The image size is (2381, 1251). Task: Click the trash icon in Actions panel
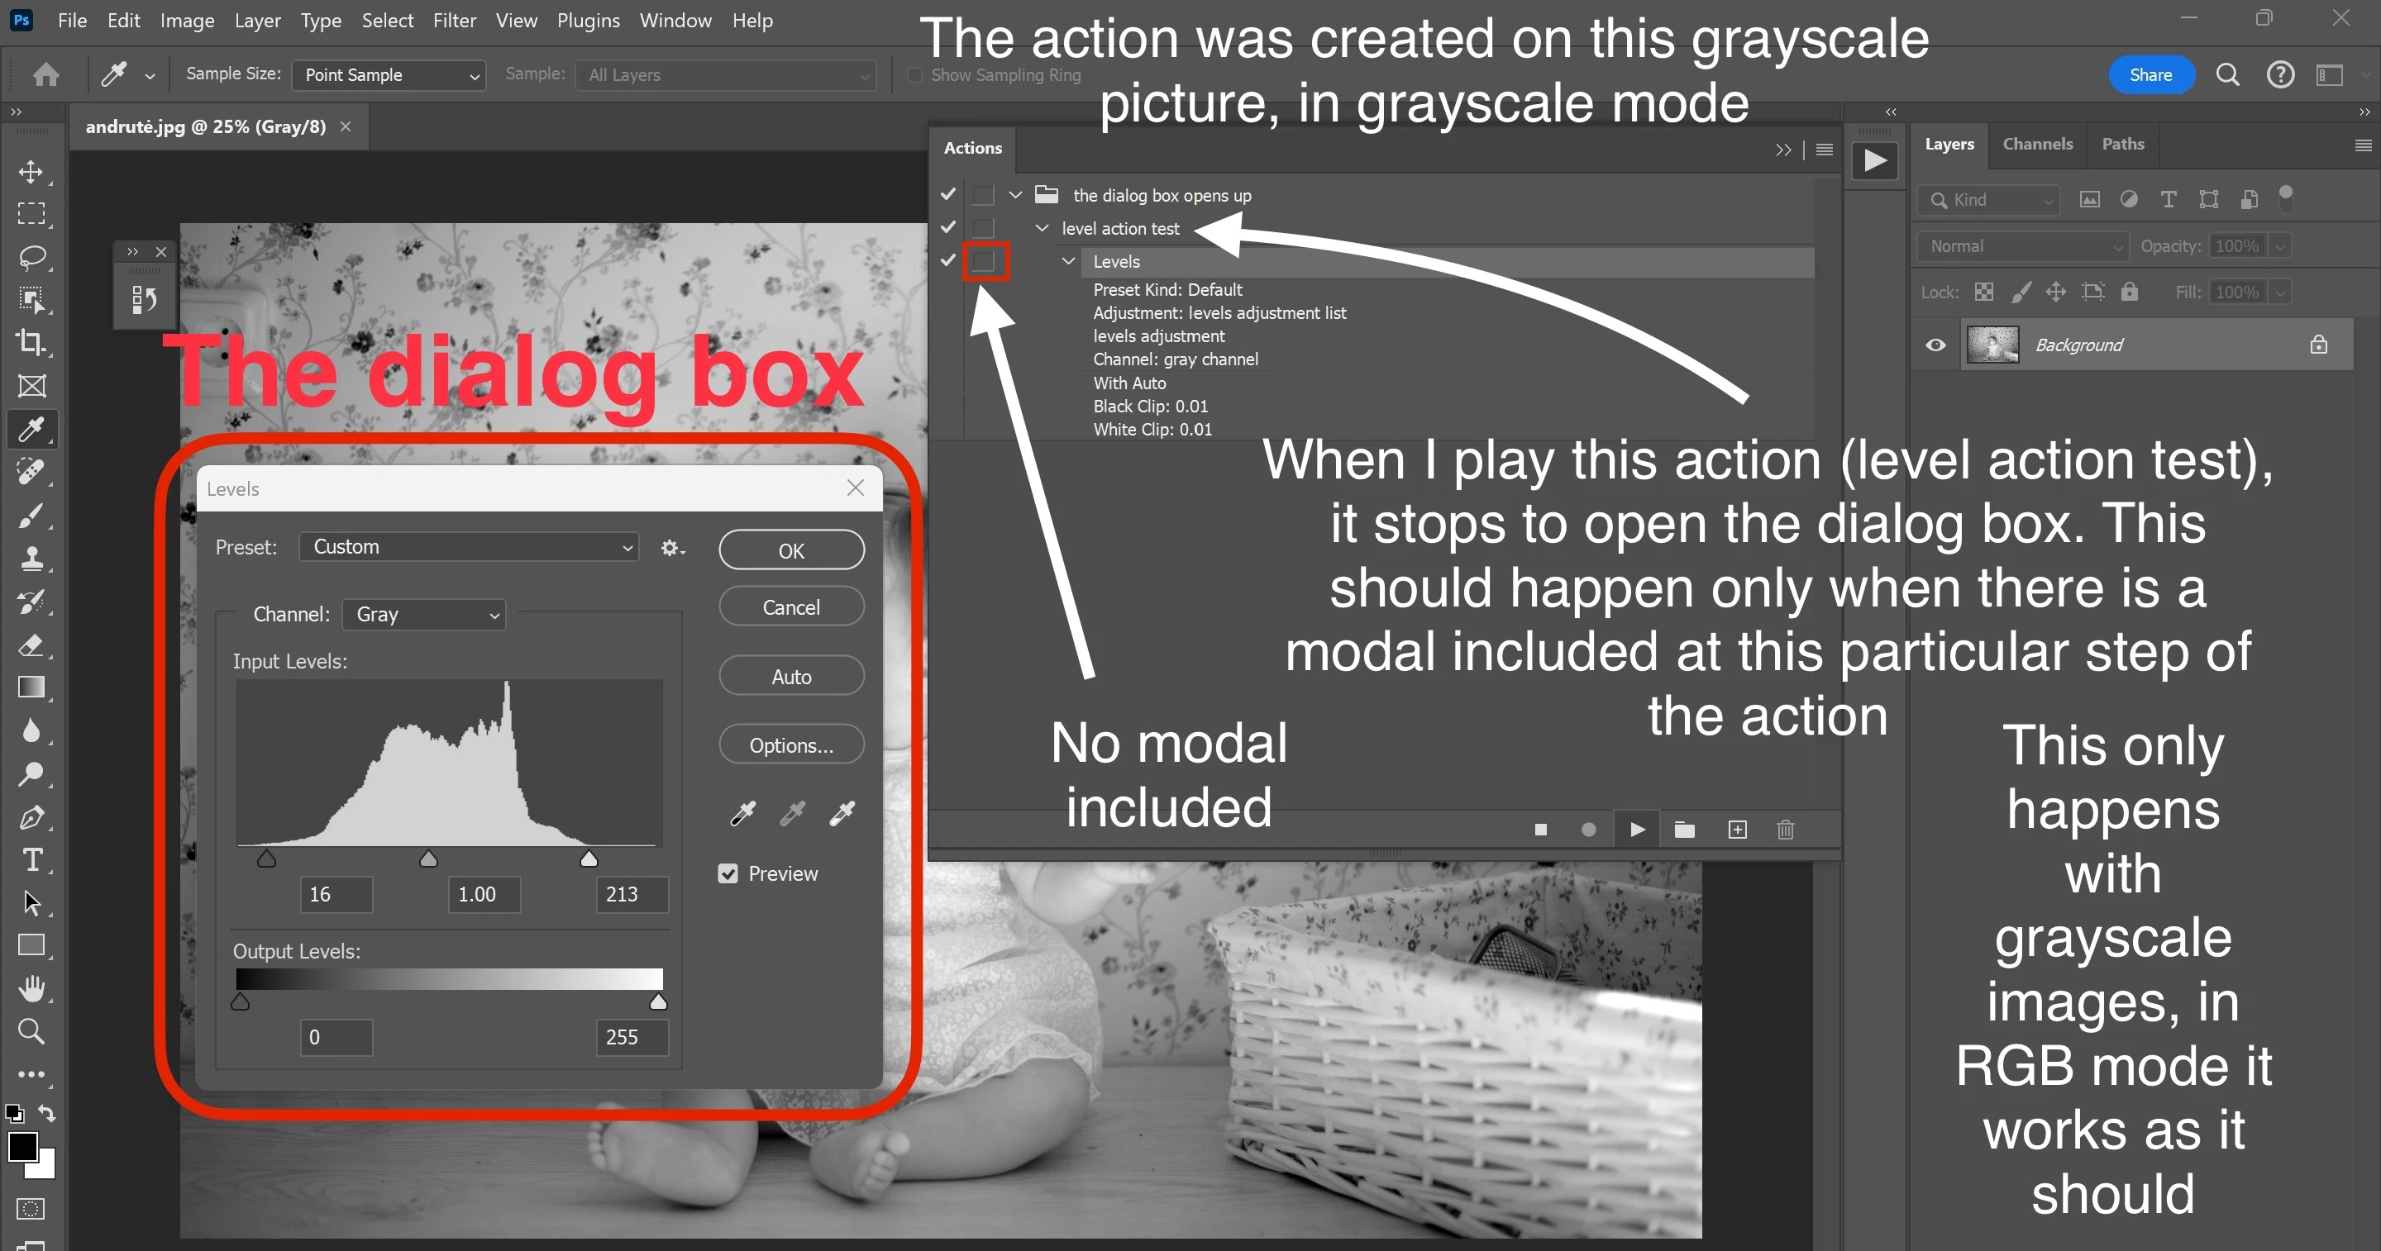(x=1785, y=830)
